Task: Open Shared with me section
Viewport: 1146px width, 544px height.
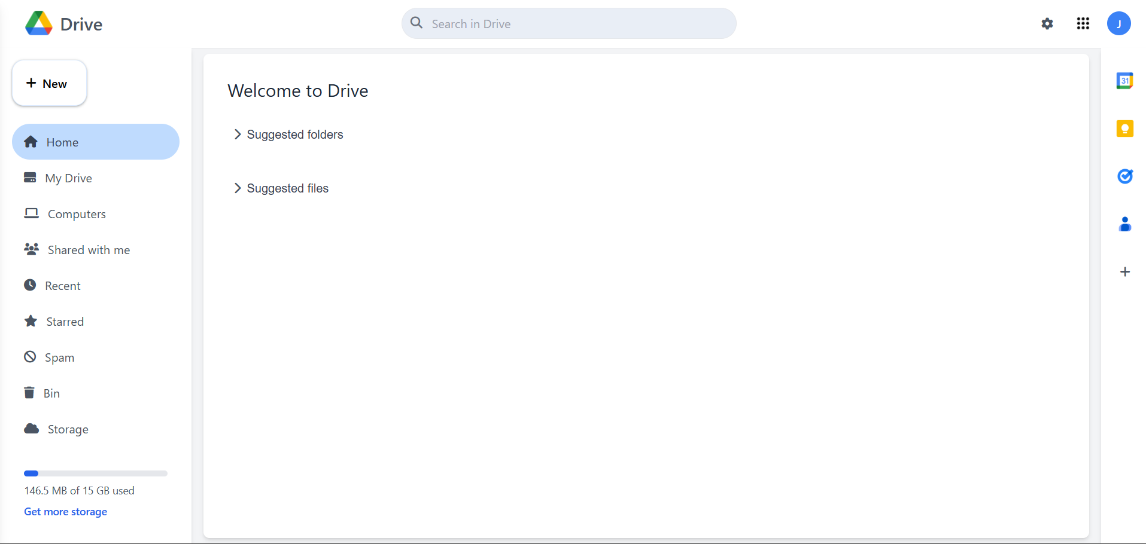Action: pyautogui.click(x=89, y=249)
